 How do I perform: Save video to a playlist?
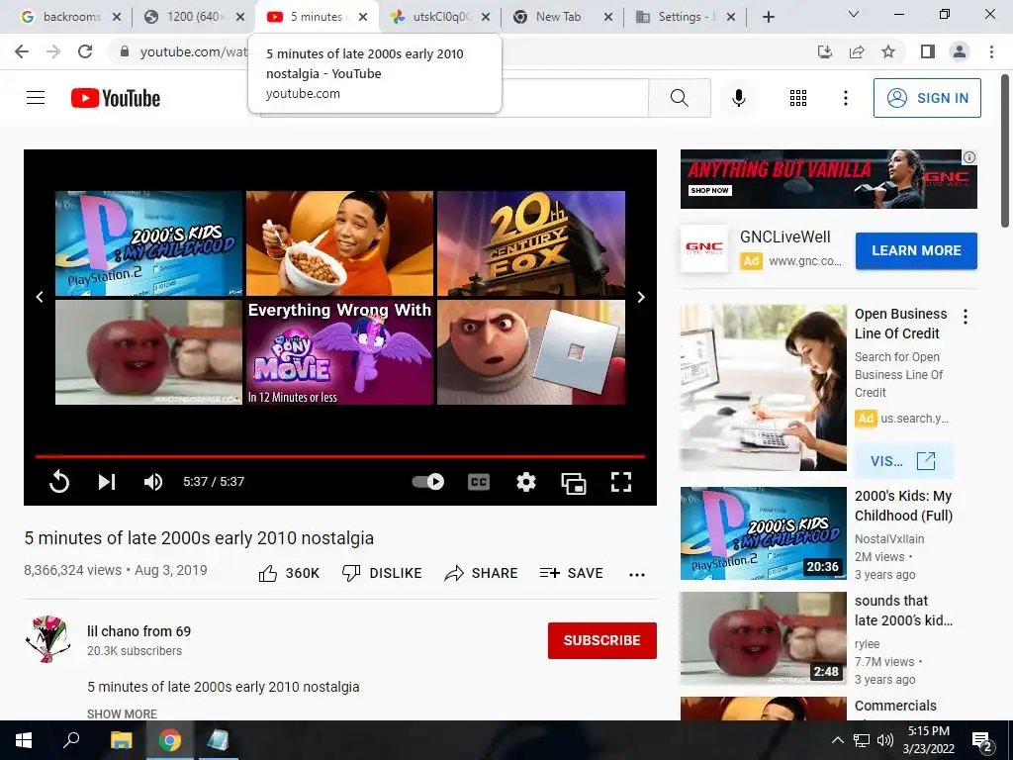point(571,573)
